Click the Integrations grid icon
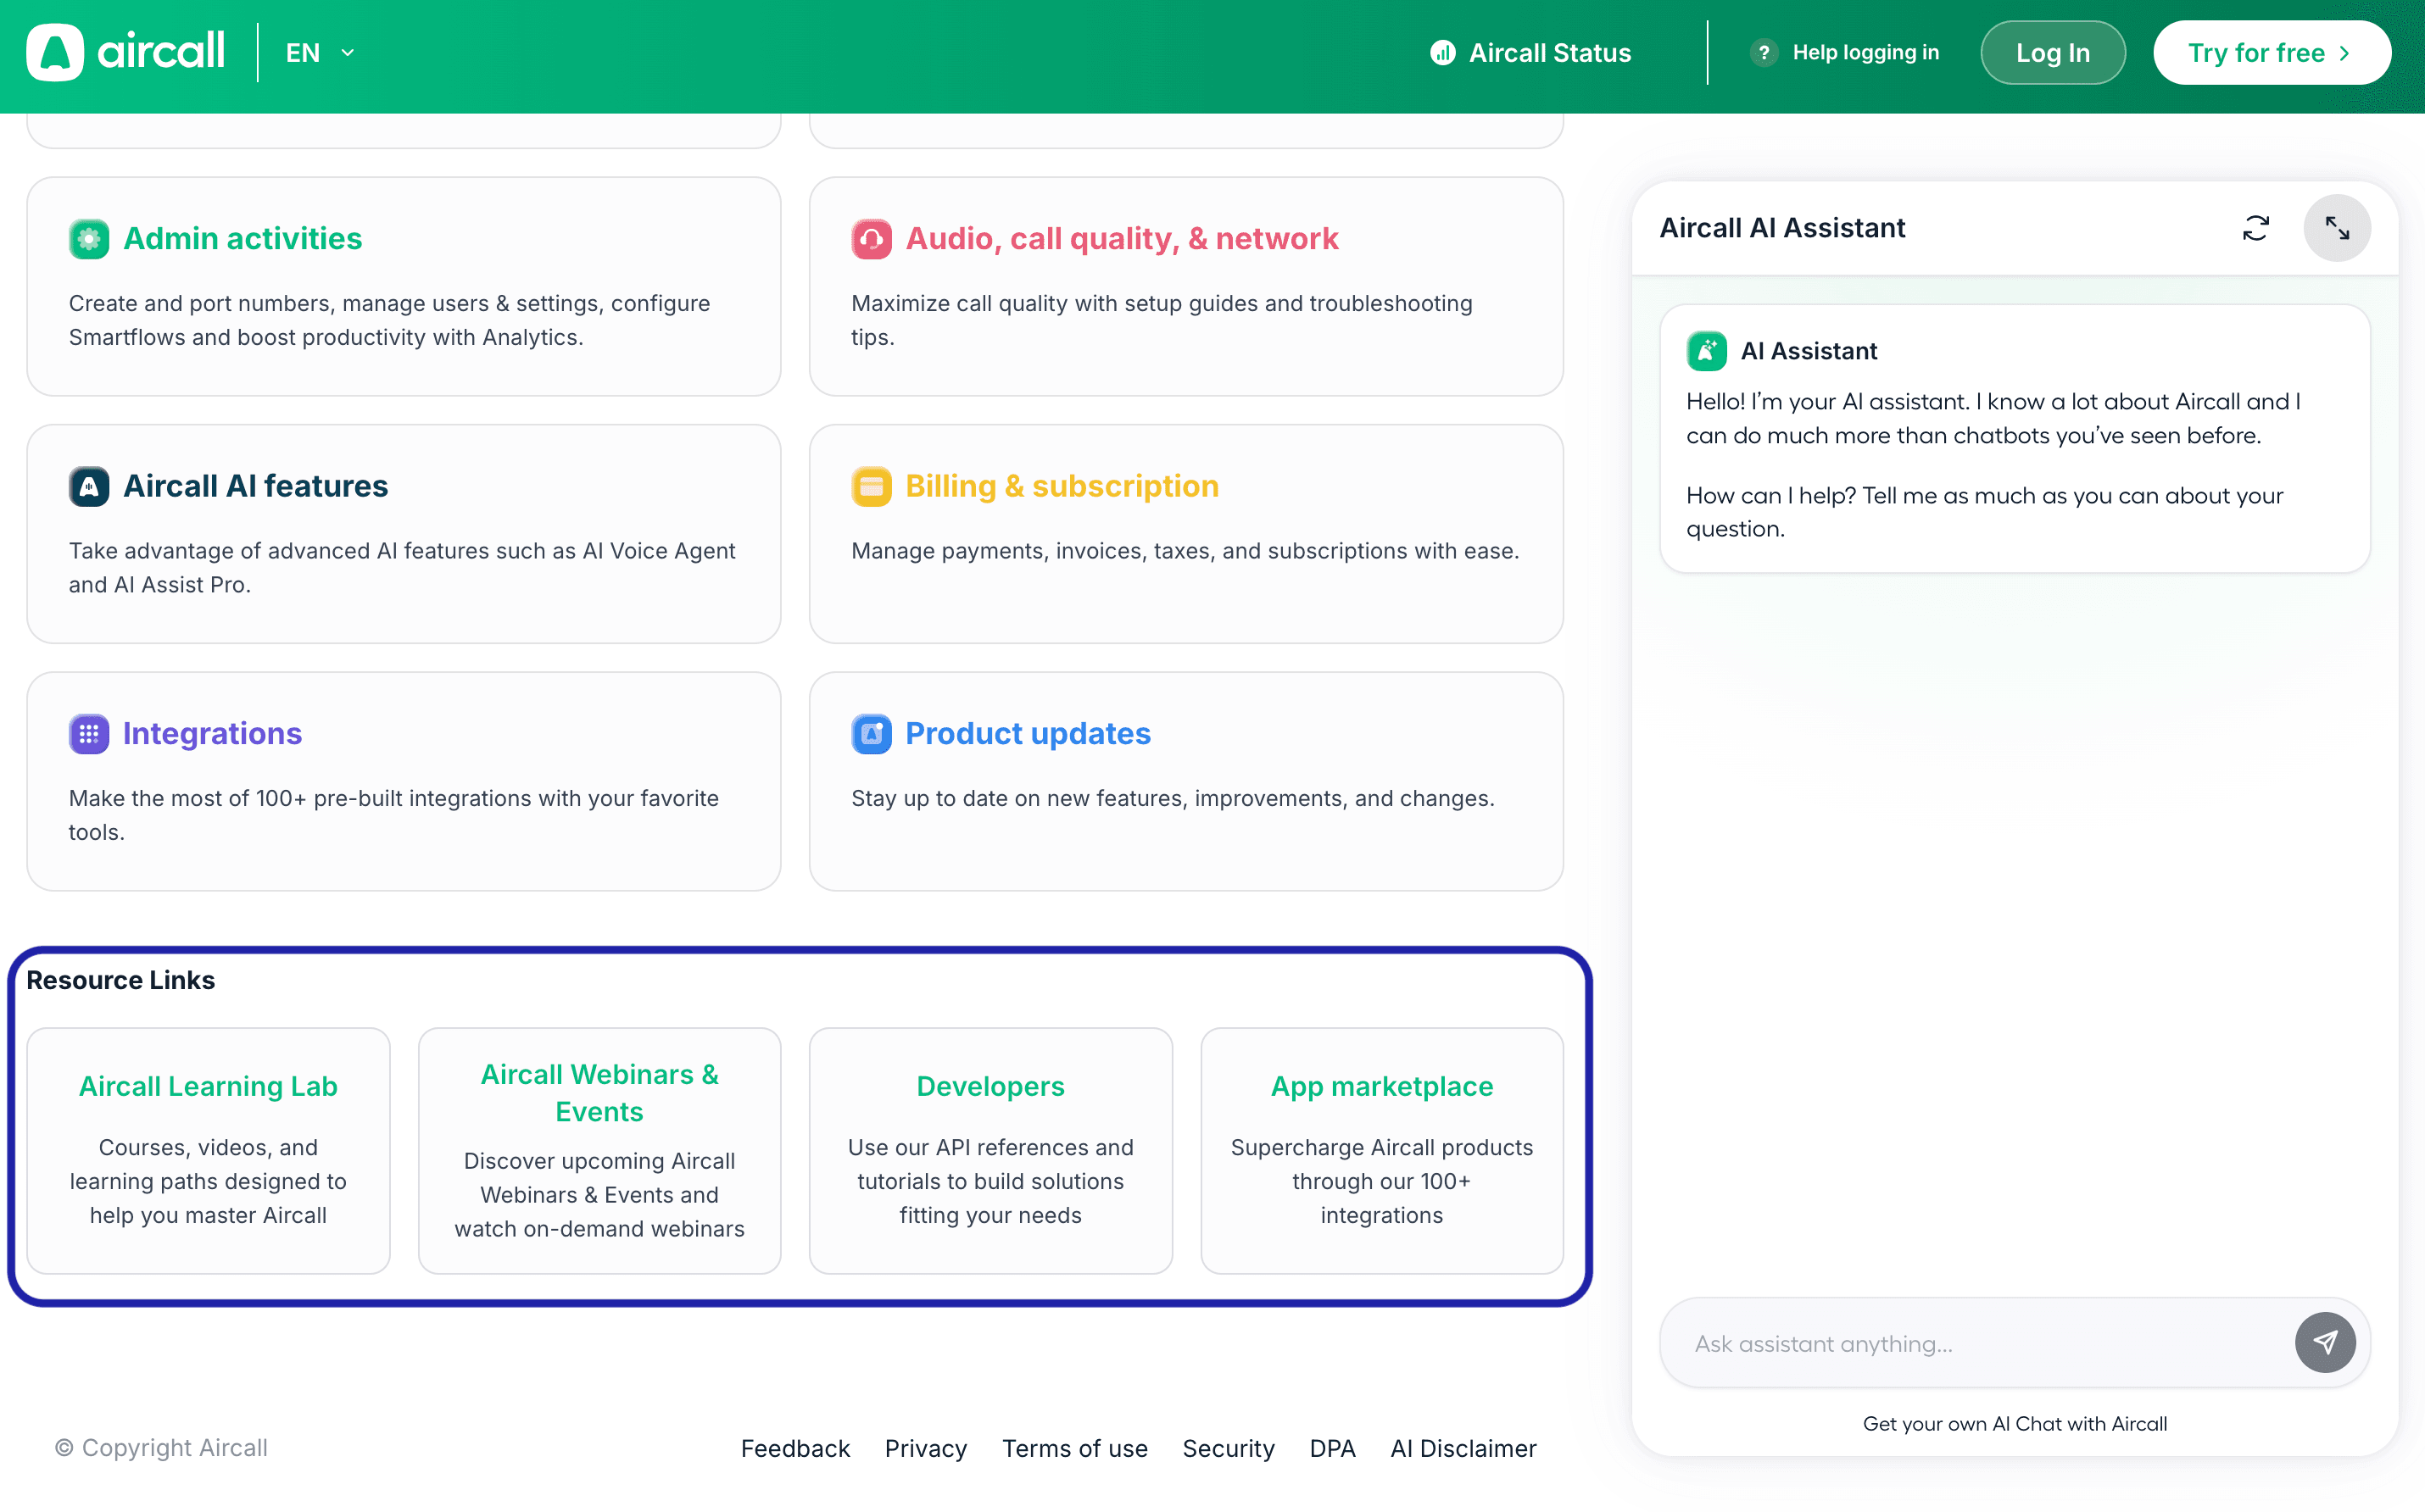 pyautogui.click(x=89, y=734)
